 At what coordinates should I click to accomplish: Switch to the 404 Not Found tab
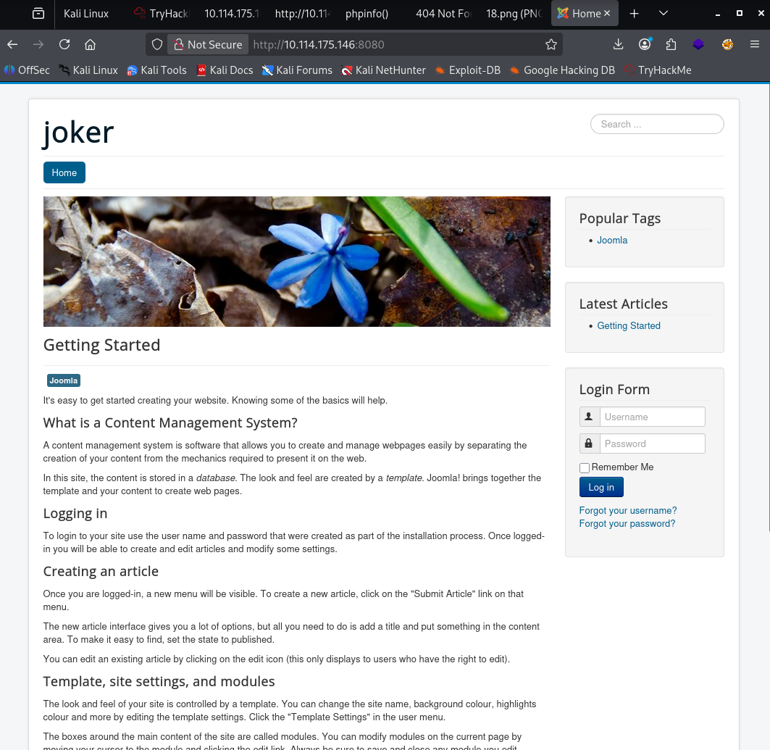coord(442,14)
